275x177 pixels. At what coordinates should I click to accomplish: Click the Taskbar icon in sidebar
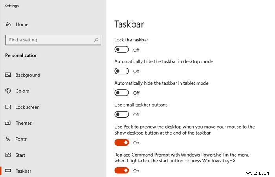[x=8, y=171]
